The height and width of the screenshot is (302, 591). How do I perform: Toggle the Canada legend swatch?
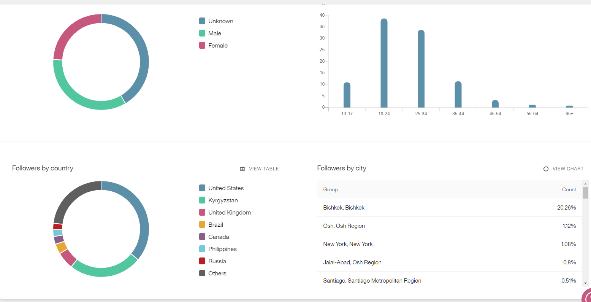[202, 237]
